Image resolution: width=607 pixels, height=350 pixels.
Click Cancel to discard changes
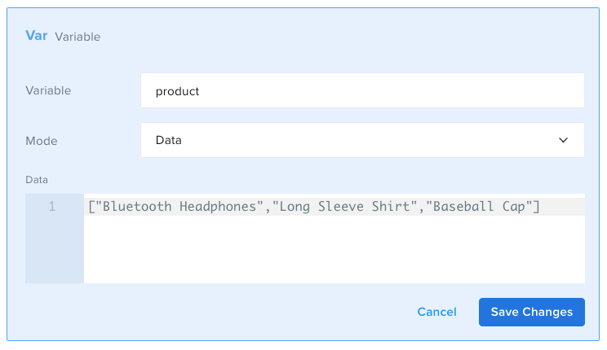pos(436,312)
